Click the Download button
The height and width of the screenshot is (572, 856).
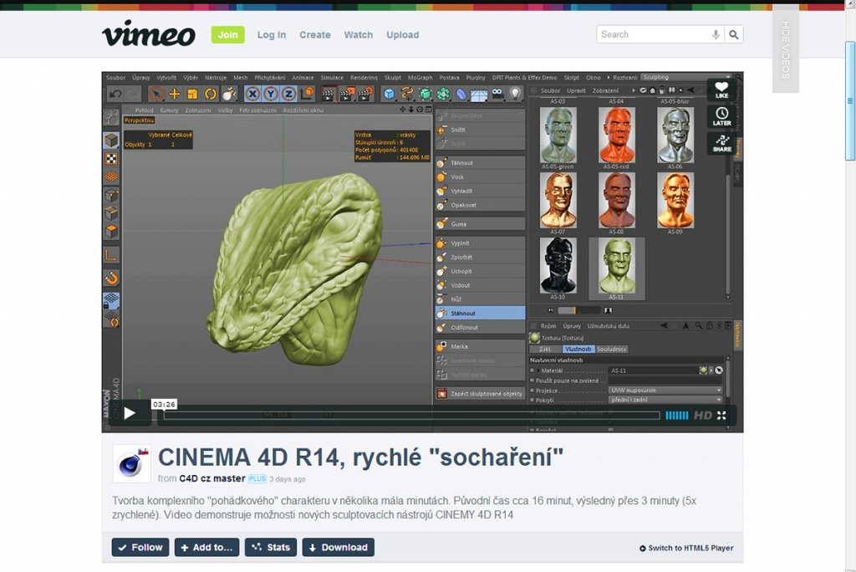tap(338, 547)
